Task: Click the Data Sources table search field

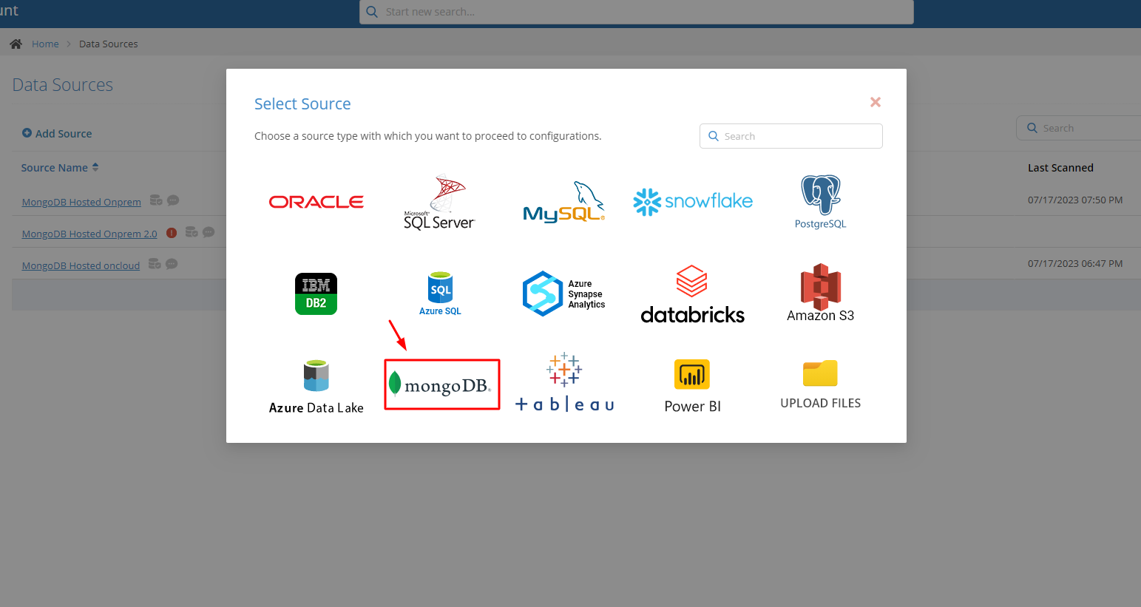Action: pyautogui.click(x=1079, y=128)
